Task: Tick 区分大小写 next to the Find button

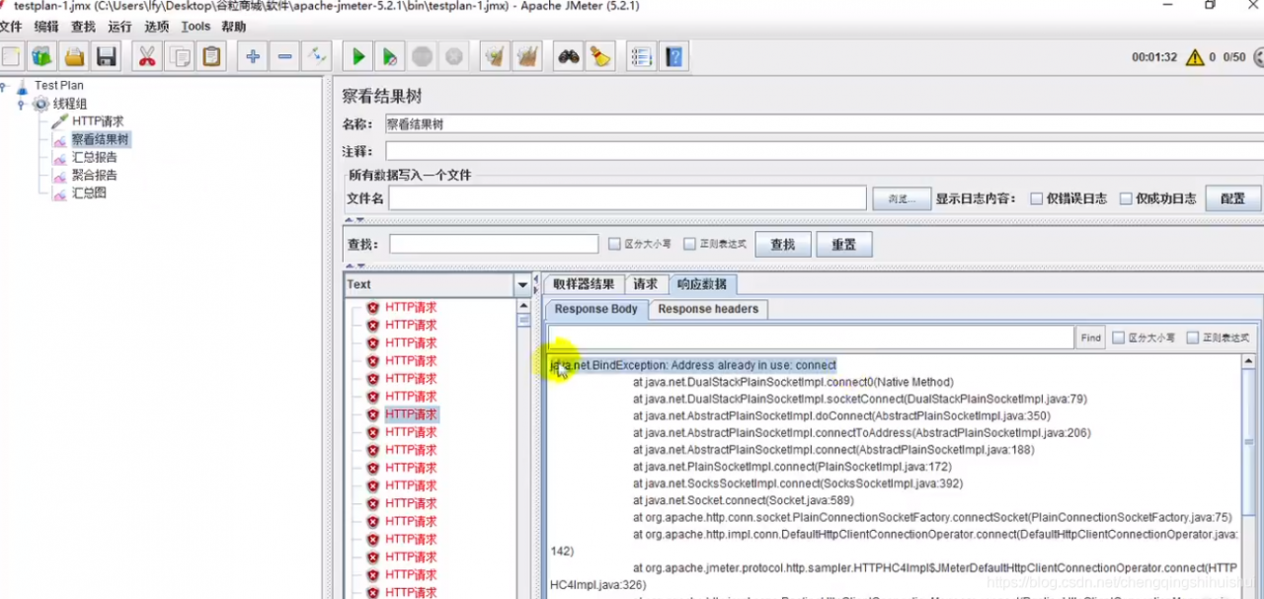Action: coord(1118,337)
